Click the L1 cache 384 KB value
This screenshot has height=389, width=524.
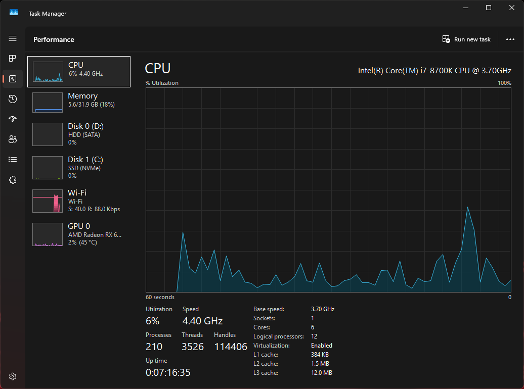coord(320,355)
